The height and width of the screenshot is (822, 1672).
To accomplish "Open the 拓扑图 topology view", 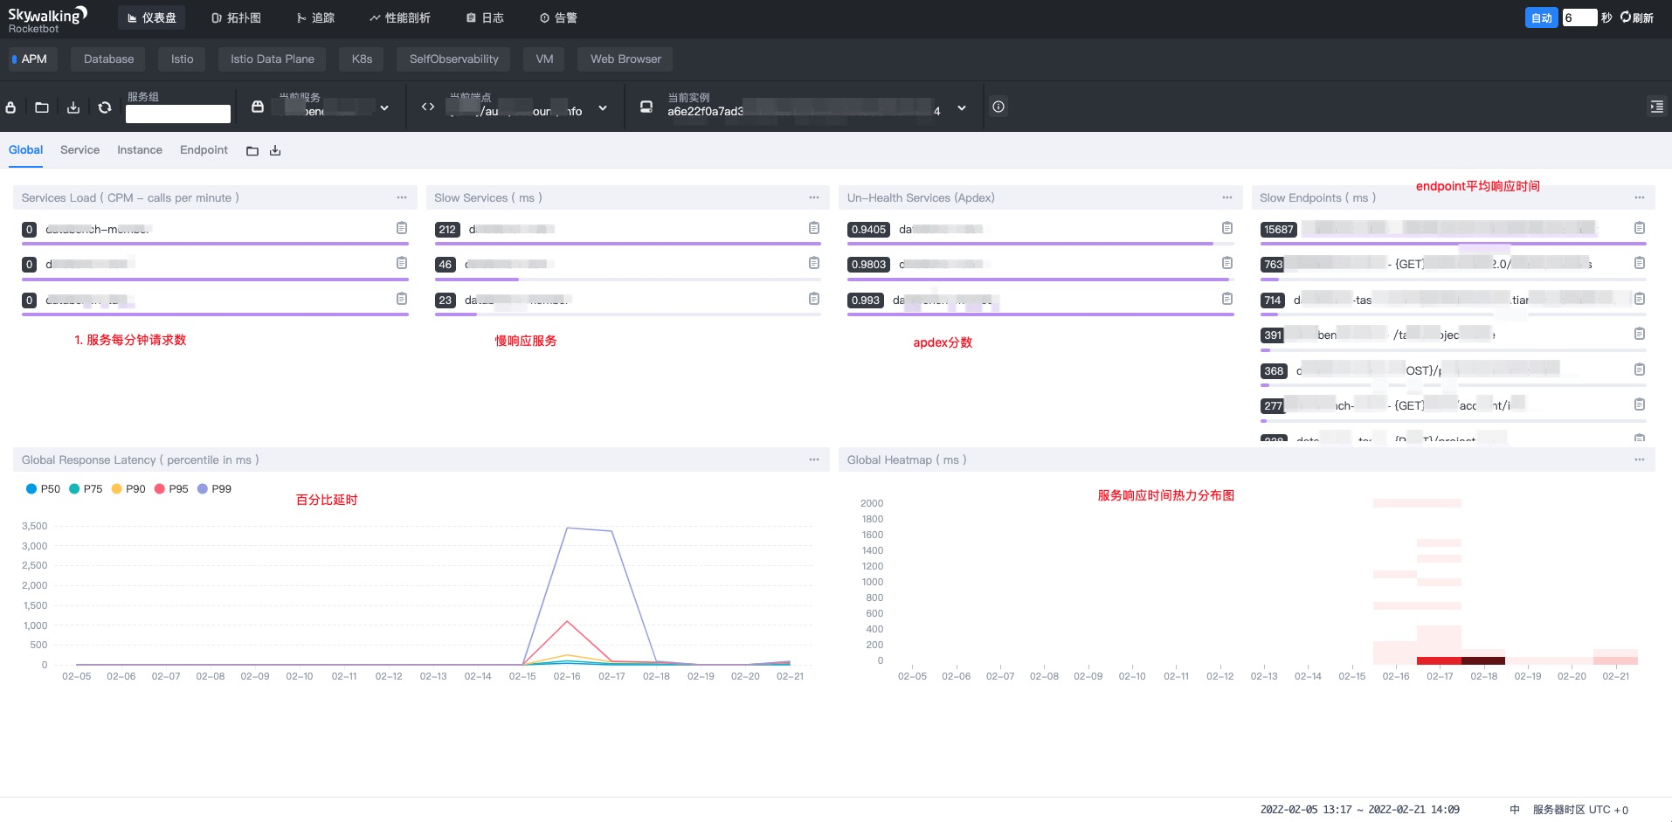I will (x=236, y=17).
